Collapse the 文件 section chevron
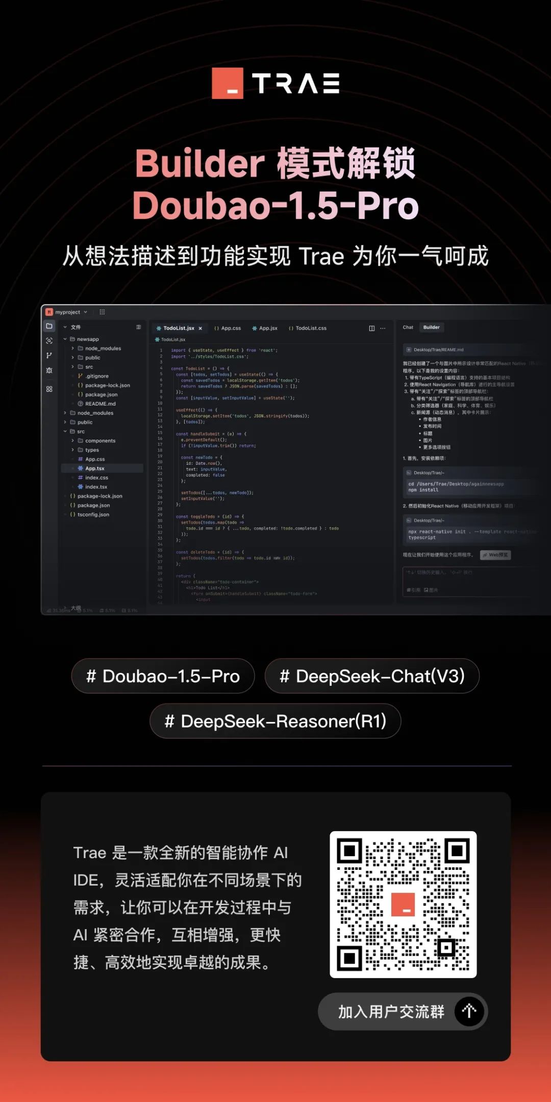This screenshot has height=1102, width=551. click(65, 327)
